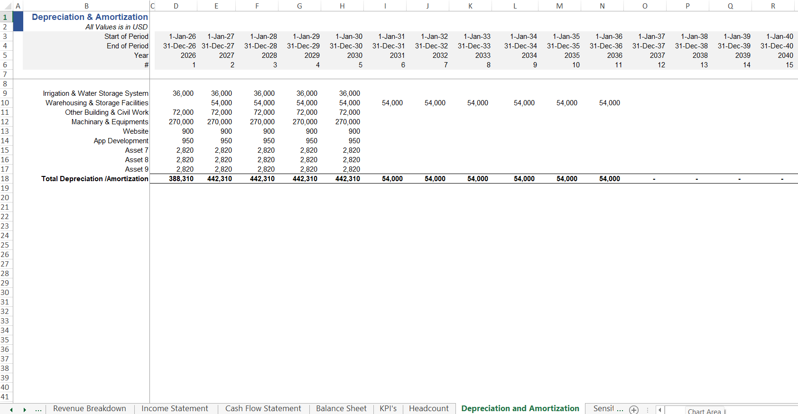Open the Headcount sheet tab
The image size is (798, 414).
click(428, 409)
